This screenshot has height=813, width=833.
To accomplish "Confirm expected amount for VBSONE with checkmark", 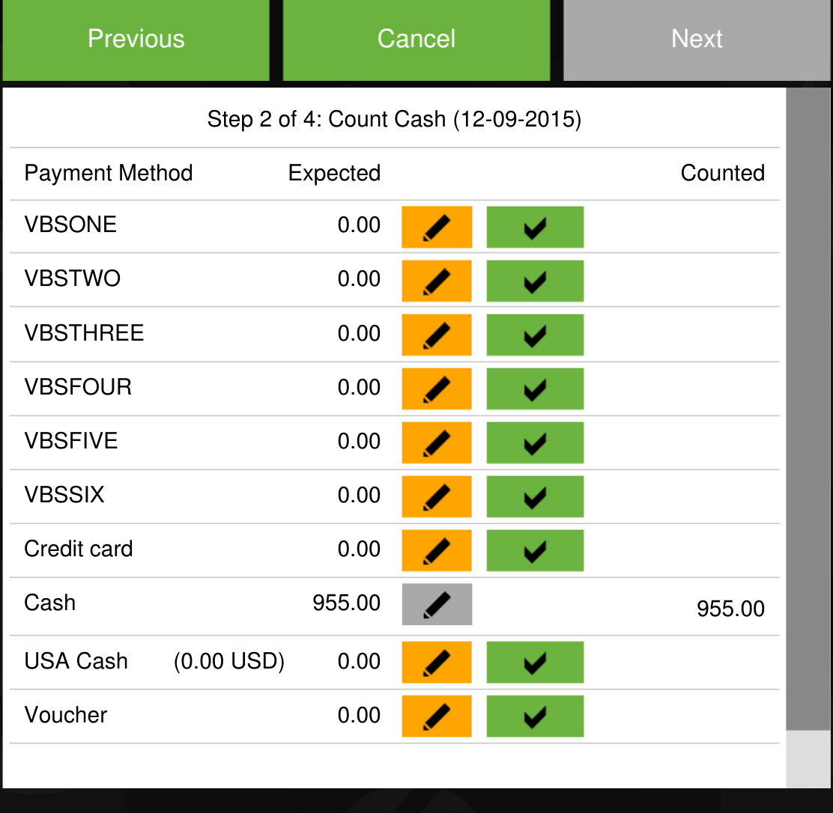I will [535, 227].
